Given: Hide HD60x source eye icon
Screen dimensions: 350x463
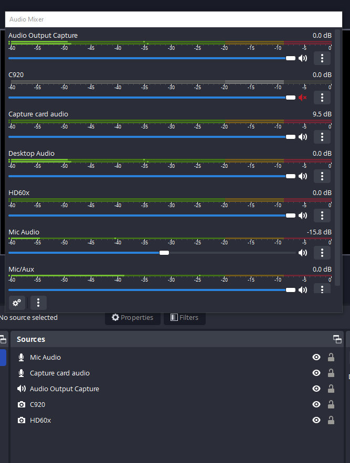Looking at the screenshot, I should click(x=316, y=420).
